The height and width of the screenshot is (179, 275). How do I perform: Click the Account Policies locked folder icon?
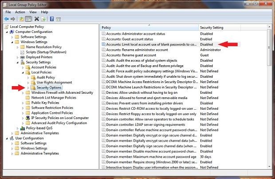(x=28, y=67)
